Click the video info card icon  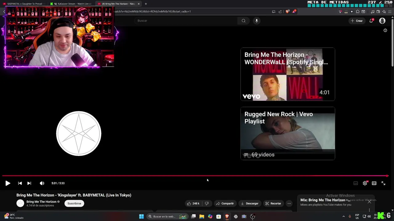pos(385,30)
